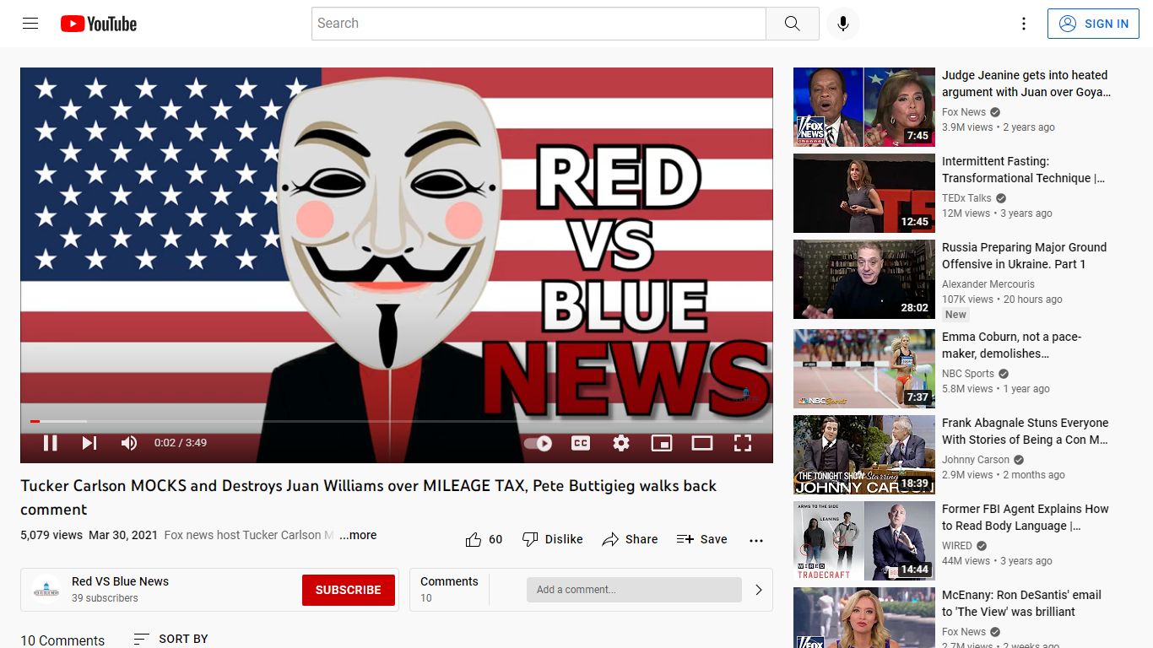The width and height of the screenshot is (1153, 648).
Task: Open the Judge Jeanine video title
Action: [x=1026, y=84]
